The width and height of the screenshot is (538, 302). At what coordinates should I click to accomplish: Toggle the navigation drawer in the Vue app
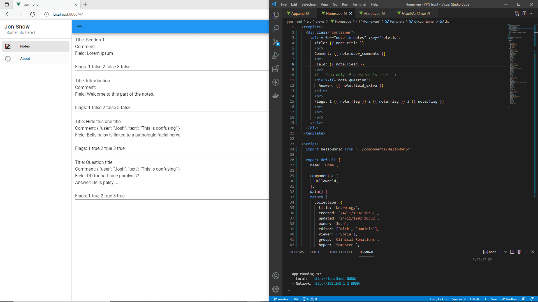(x=80, y=27)
